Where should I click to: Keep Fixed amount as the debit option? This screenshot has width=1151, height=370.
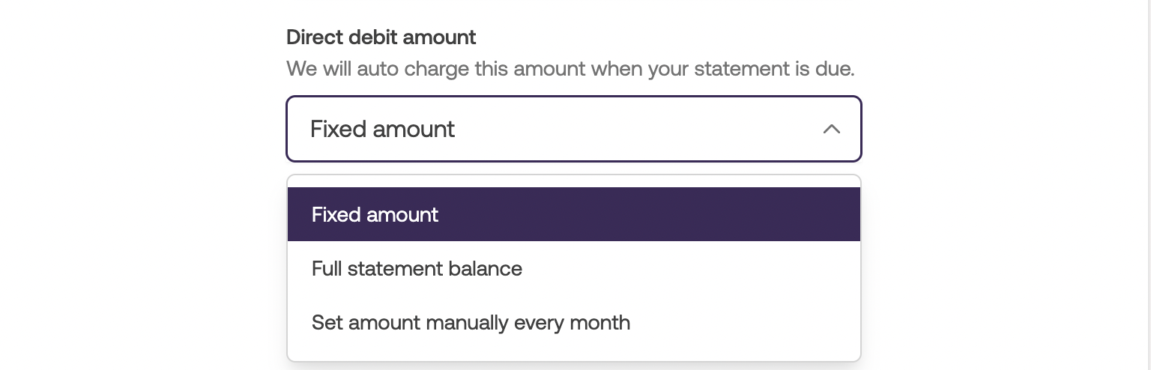[x=573, y=215]
